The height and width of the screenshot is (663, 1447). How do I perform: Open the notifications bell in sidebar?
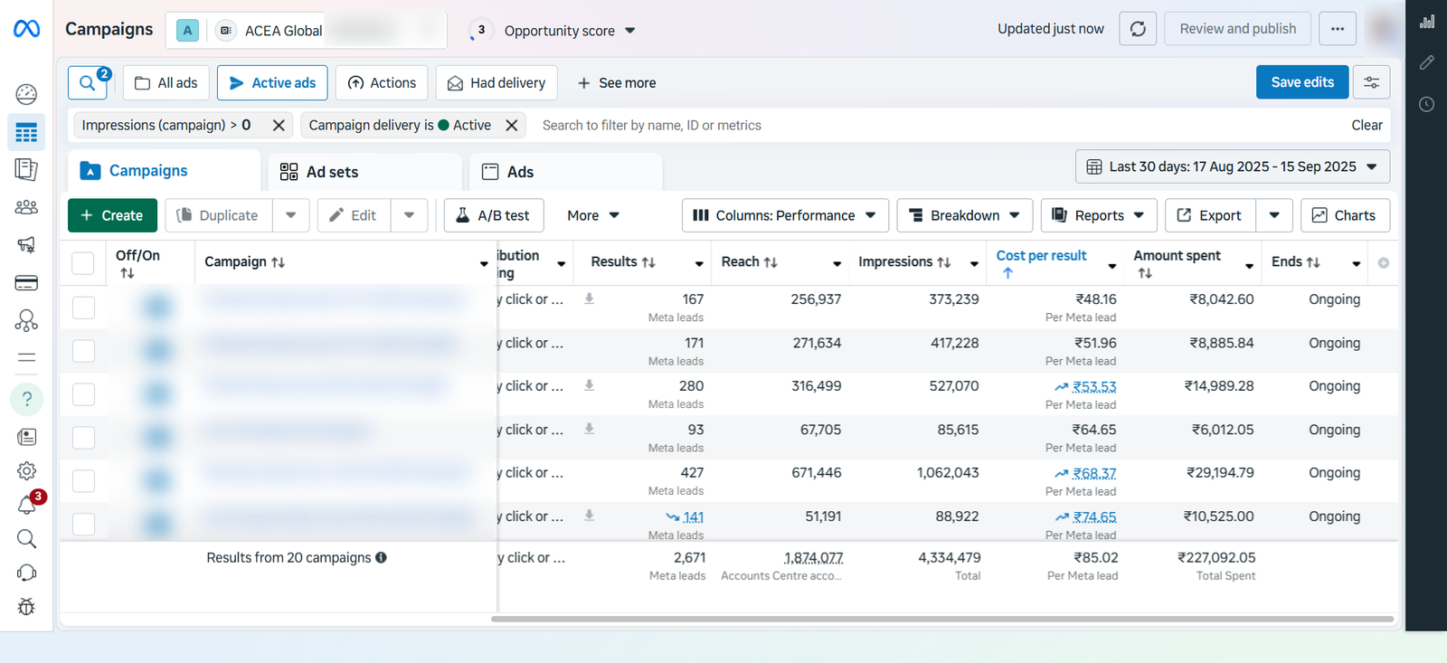[x=26, y=505]
